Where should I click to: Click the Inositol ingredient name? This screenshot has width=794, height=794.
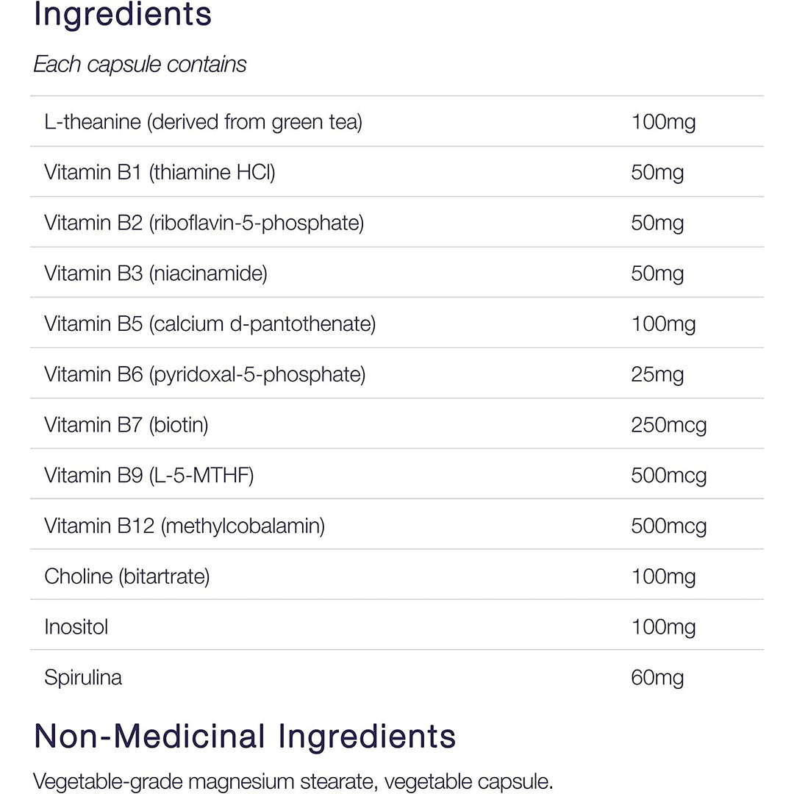(76, 627)
